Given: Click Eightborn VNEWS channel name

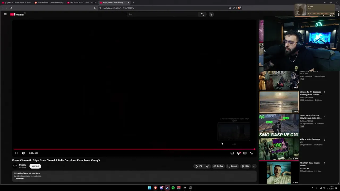Looking at the screenshot, I should [307, 121].
